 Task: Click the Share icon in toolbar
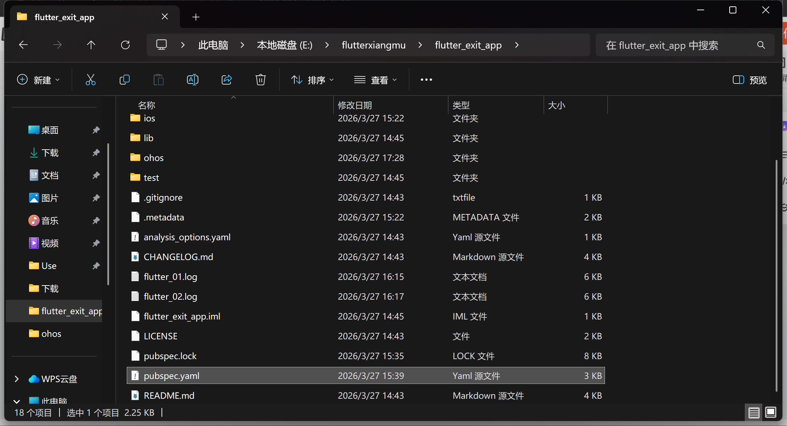pyautogui.click(x=227, y=80)
